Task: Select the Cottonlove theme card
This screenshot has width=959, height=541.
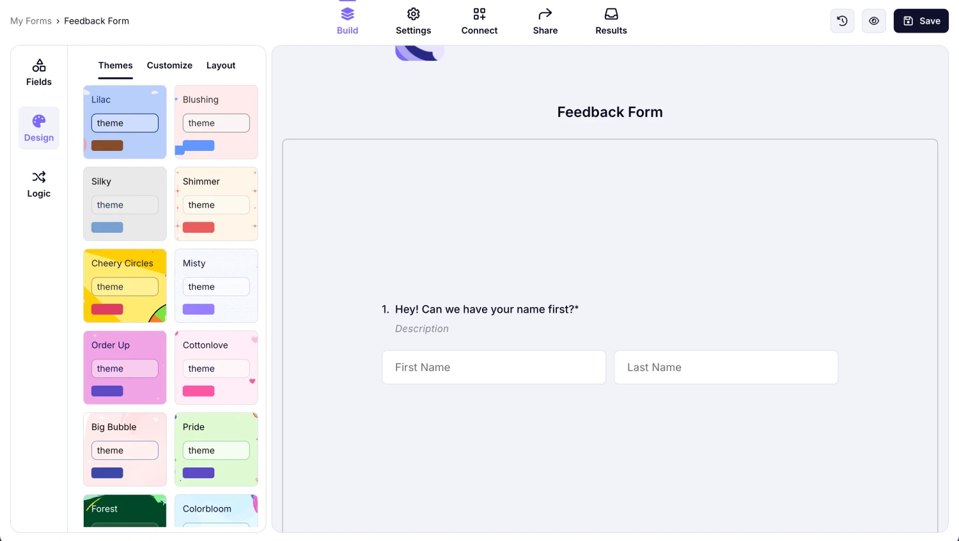Action: coord(216,368)
